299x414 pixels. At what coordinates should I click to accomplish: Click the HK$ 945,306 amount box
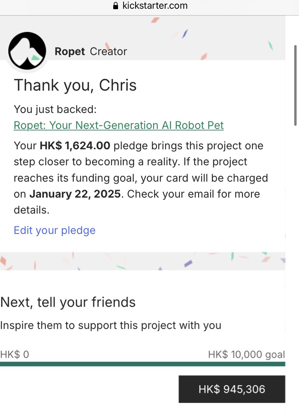232,389
